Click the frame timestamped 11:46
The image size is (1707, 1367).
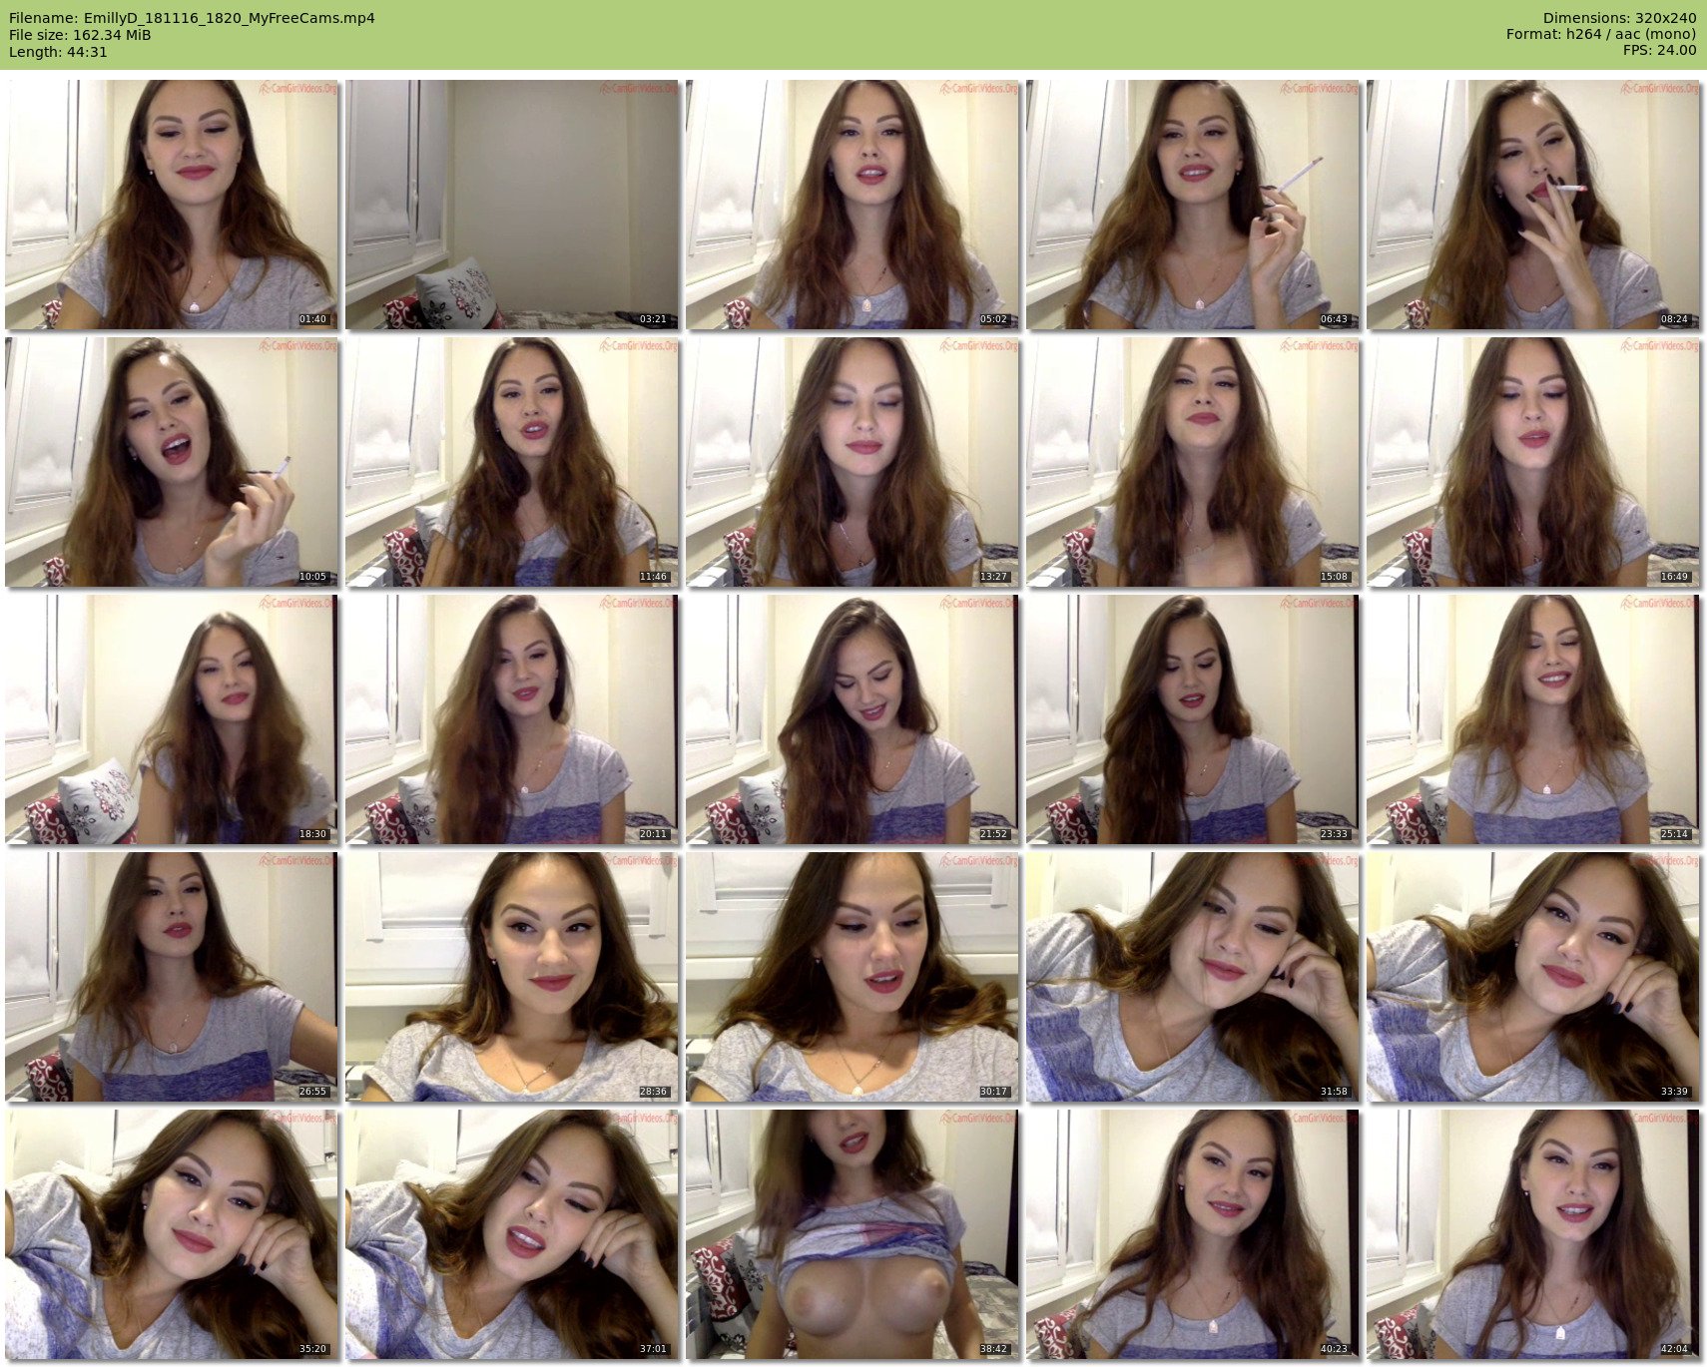[x=512, y=462]
